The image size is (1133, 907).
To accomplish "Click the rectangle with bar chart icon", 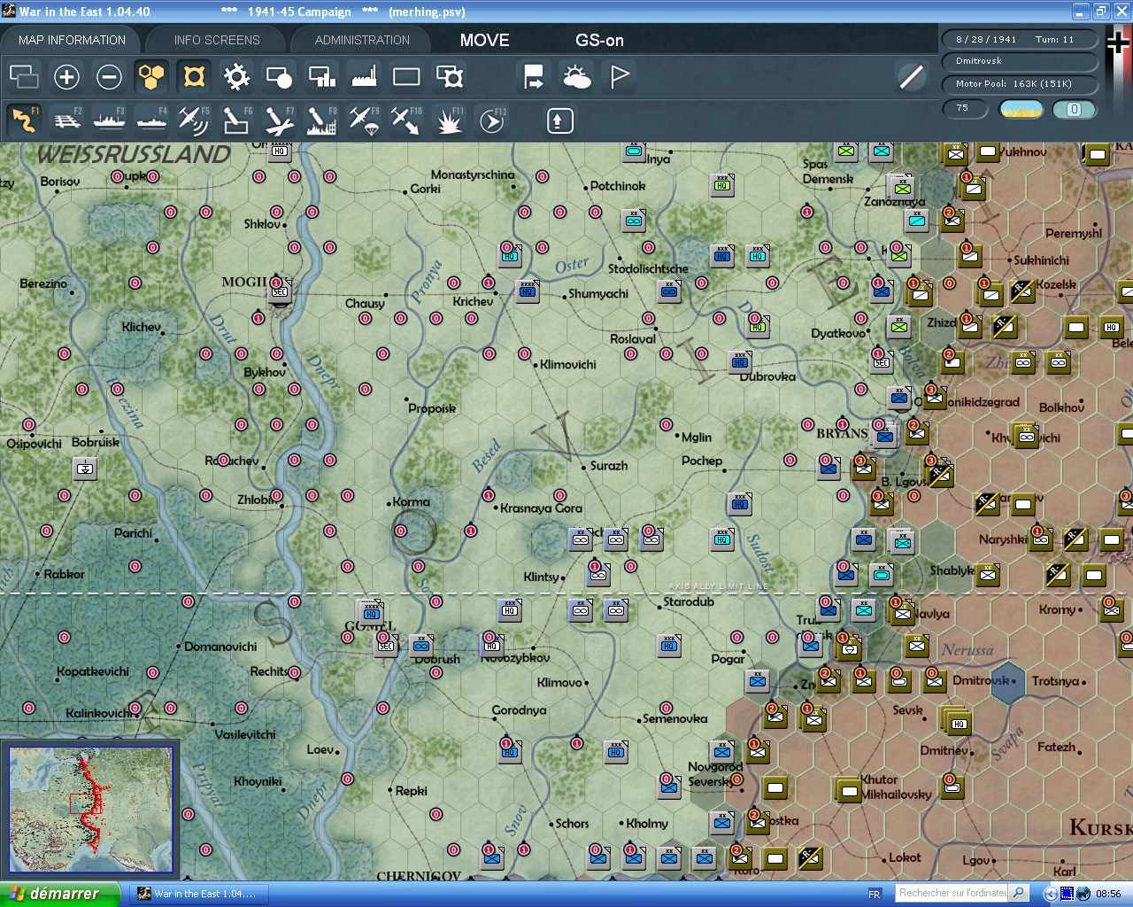I will coord(321,77).
